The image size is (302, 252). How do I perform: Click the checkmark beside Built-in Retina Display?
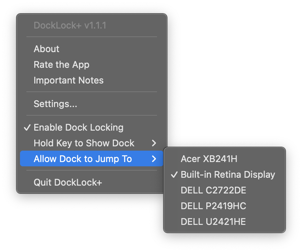(174, 175)
